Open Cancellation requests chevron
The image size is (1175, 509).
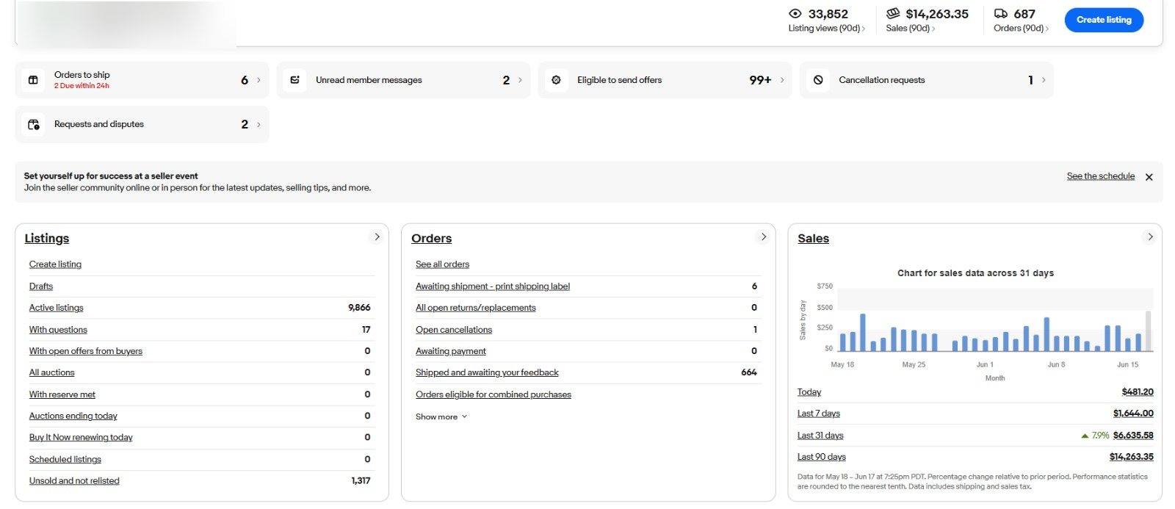tap(1044, 80)
